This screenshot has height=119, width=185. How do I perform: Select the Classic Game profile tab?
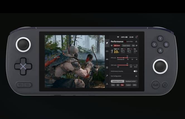(126, 45)
